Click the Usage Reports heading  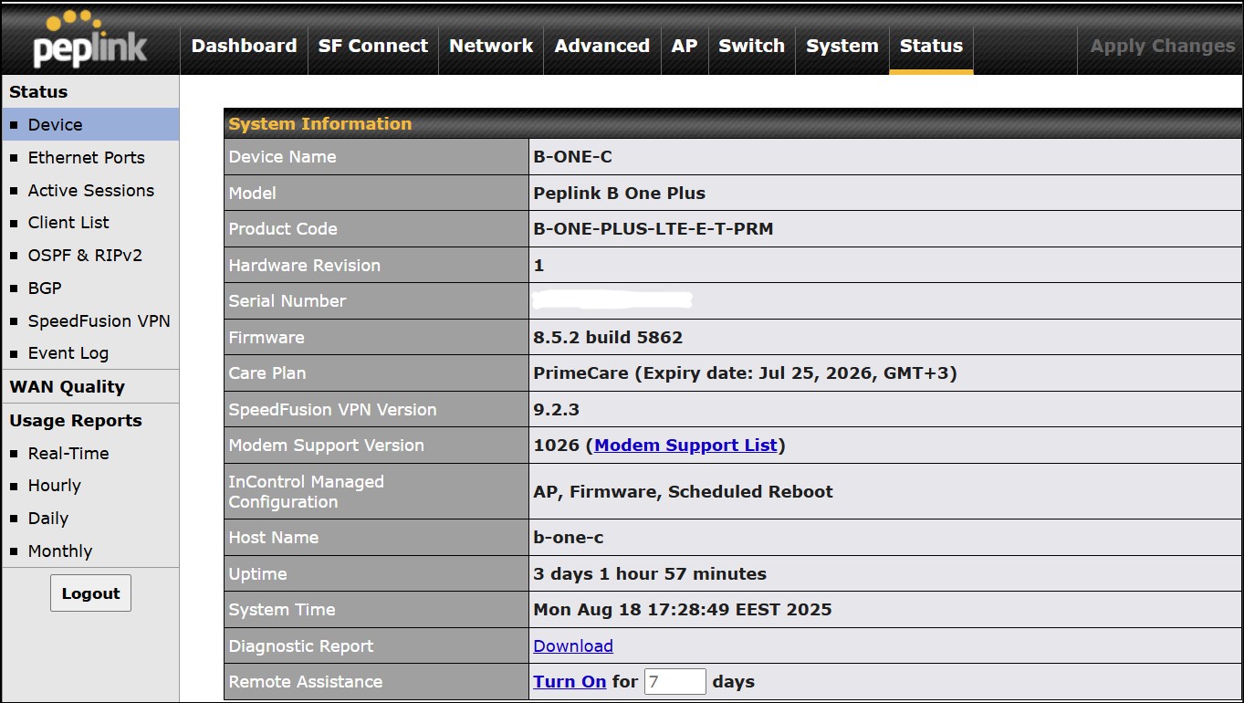coord(76,421)
